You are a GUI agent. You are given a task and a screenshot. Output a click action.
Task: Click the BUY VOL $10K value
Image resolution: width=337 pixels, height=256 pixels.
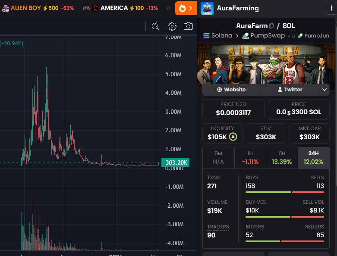point(252,210)
